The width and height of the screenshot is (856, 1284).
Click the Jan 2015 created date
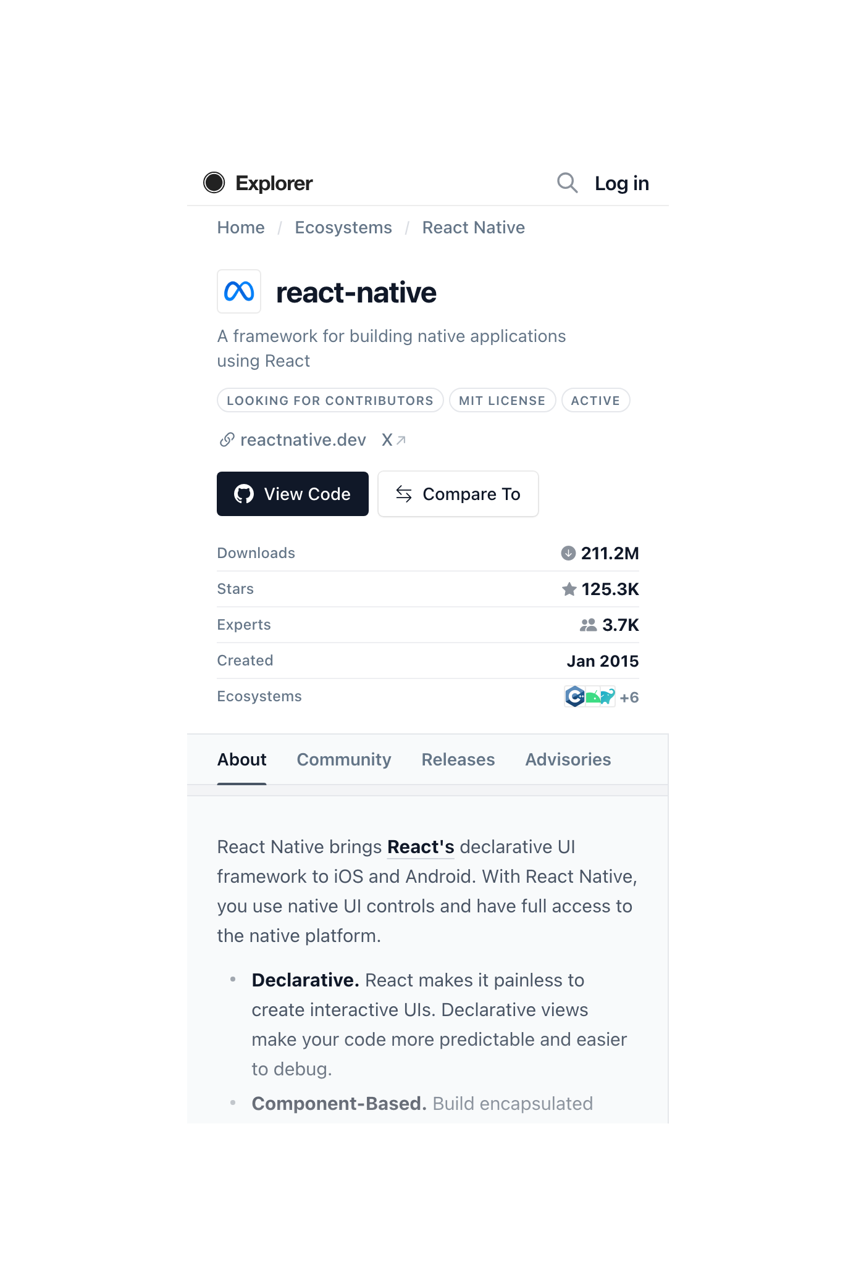[x=603, y=661]
